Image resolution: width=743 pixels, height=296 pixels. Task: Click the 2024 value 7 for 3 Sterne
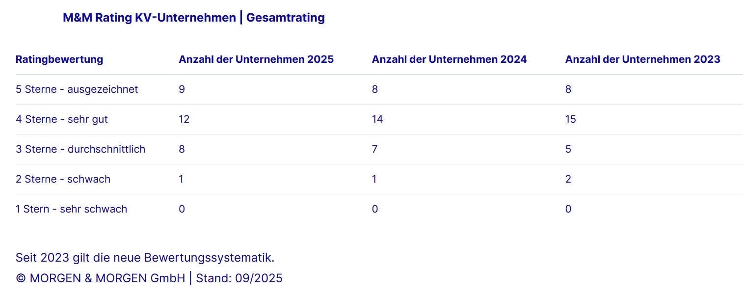[375, 149]
